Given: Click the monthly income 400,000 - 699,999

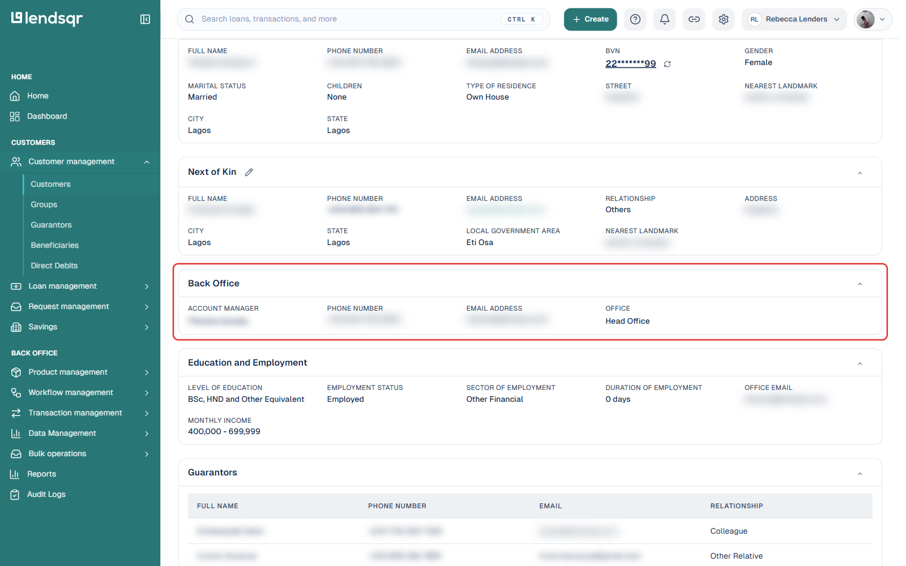Looking at the screenshot, I should coord(224,432).
